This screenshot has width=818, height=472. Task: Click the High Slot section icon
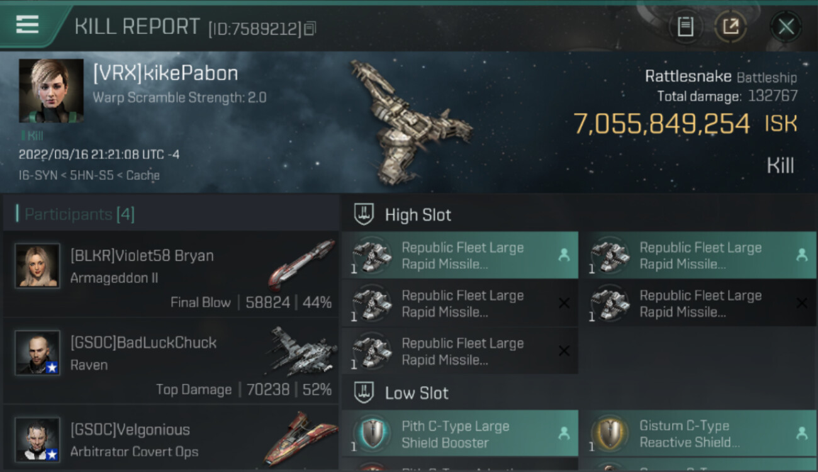[364, 215]
